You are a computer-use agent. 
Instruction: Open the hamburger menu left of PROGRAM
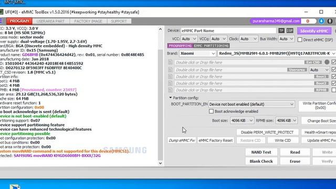pos(1,21)
